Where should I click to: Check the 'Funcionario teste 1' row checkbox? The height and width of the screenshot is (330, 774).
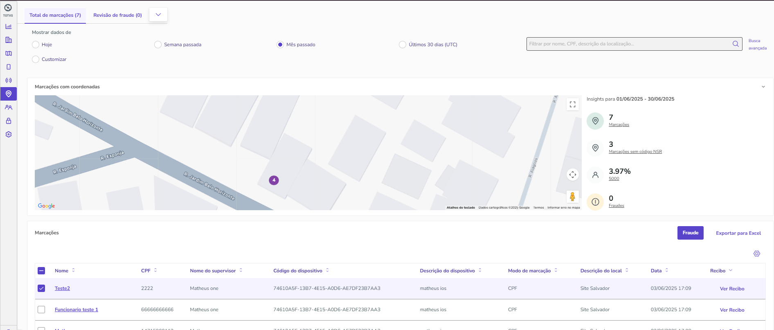tap(41, 310)
